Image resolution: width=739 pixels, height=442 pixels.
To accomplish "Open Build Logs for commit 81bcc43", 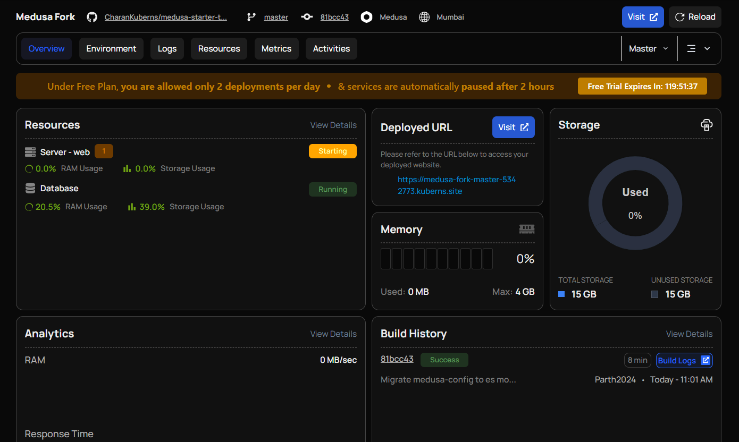I will pos(684,360).
